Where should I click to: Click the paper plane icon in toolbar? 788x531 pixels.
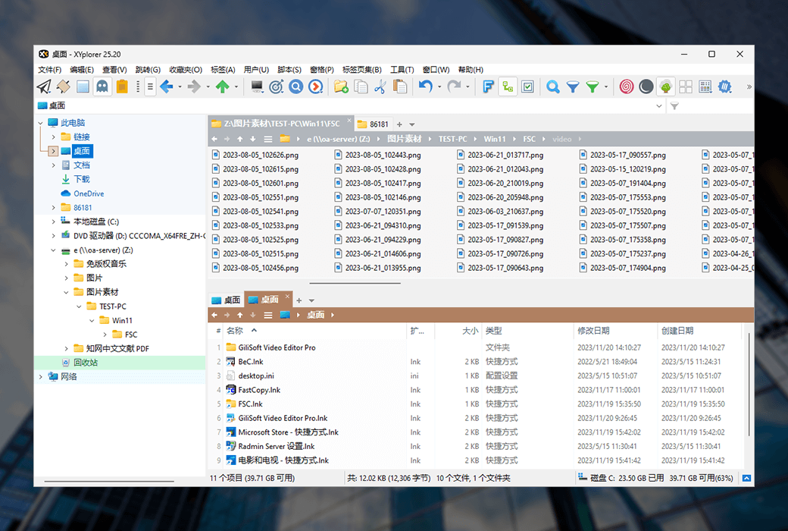(x=44, y=86)
